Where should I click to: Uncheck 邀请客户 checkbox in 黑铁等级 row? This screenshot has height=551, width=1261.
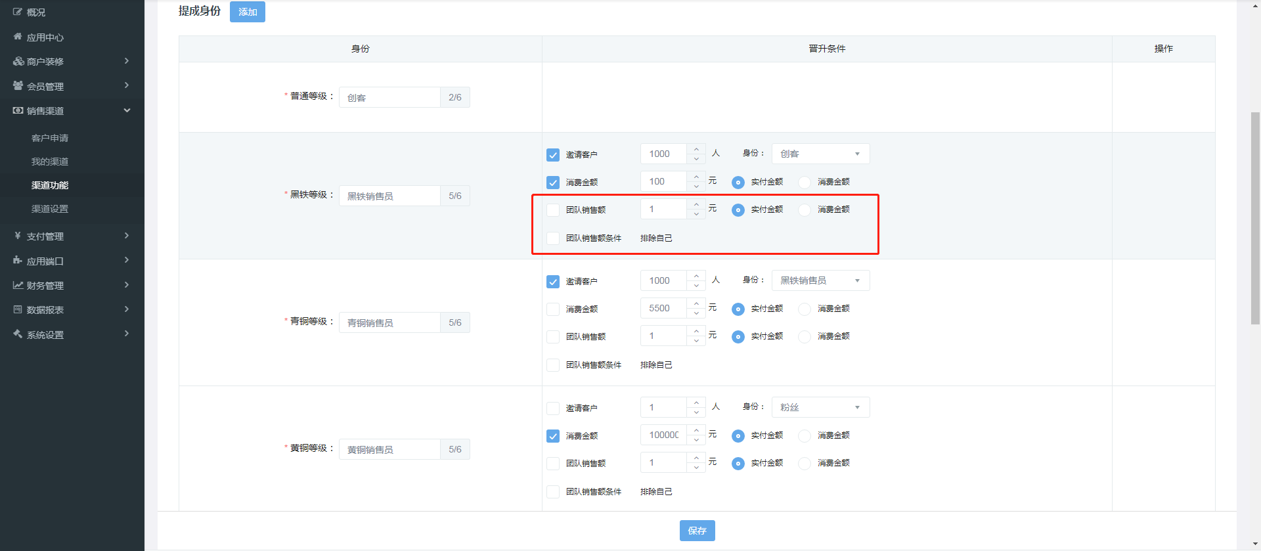[553, 155]
